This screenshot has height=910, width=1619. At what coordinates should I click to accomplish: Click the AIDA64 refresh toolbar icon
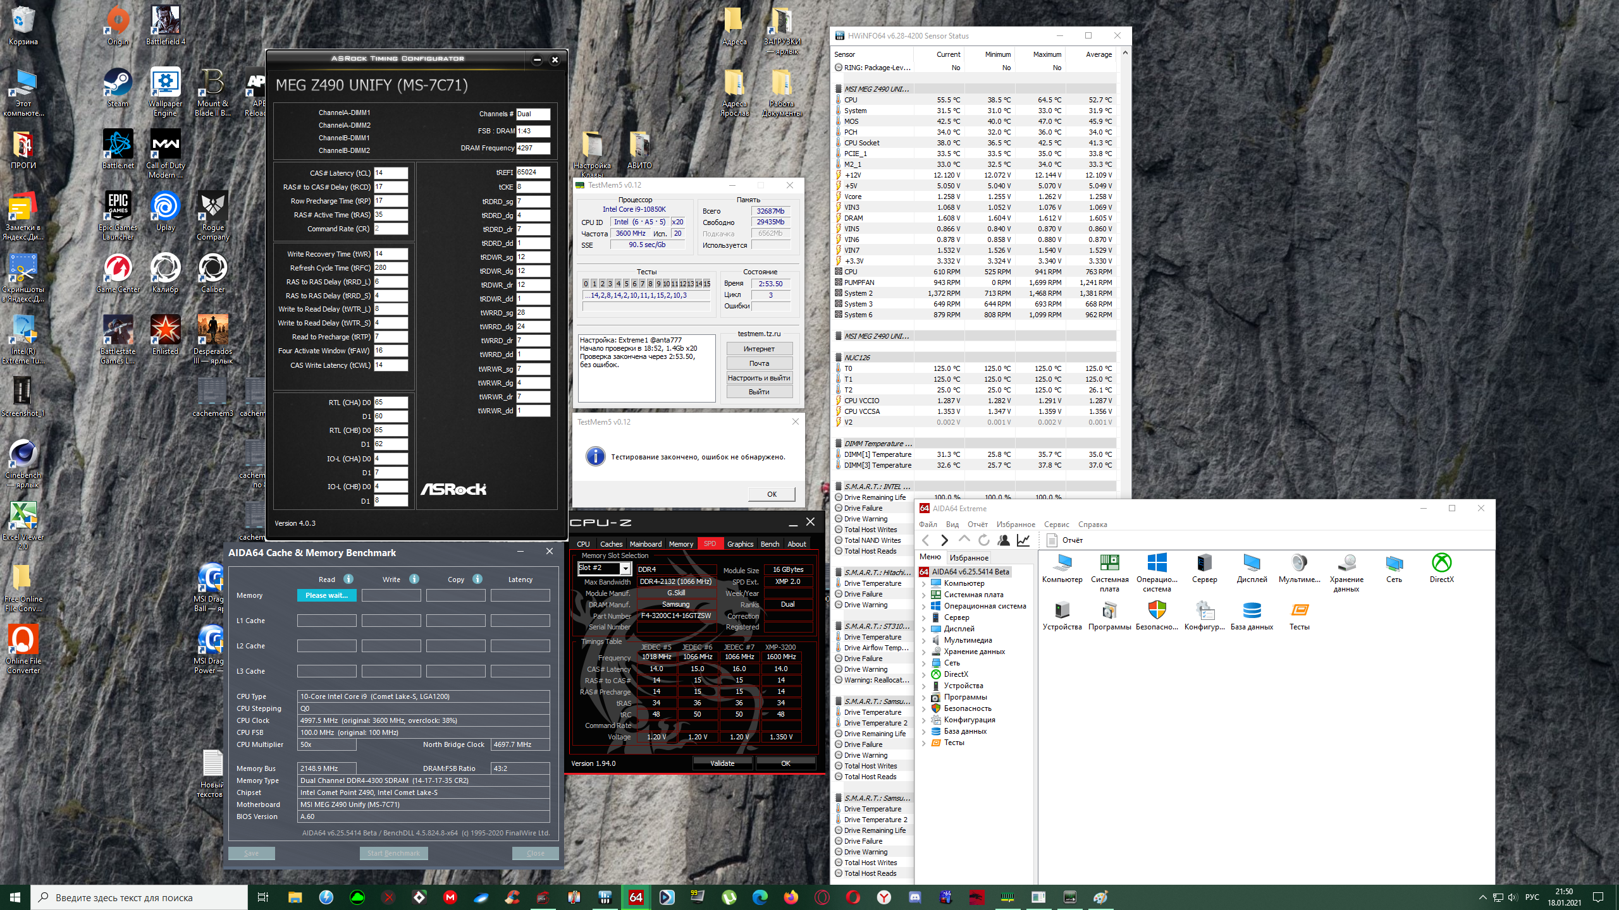[x=984, y=540]
